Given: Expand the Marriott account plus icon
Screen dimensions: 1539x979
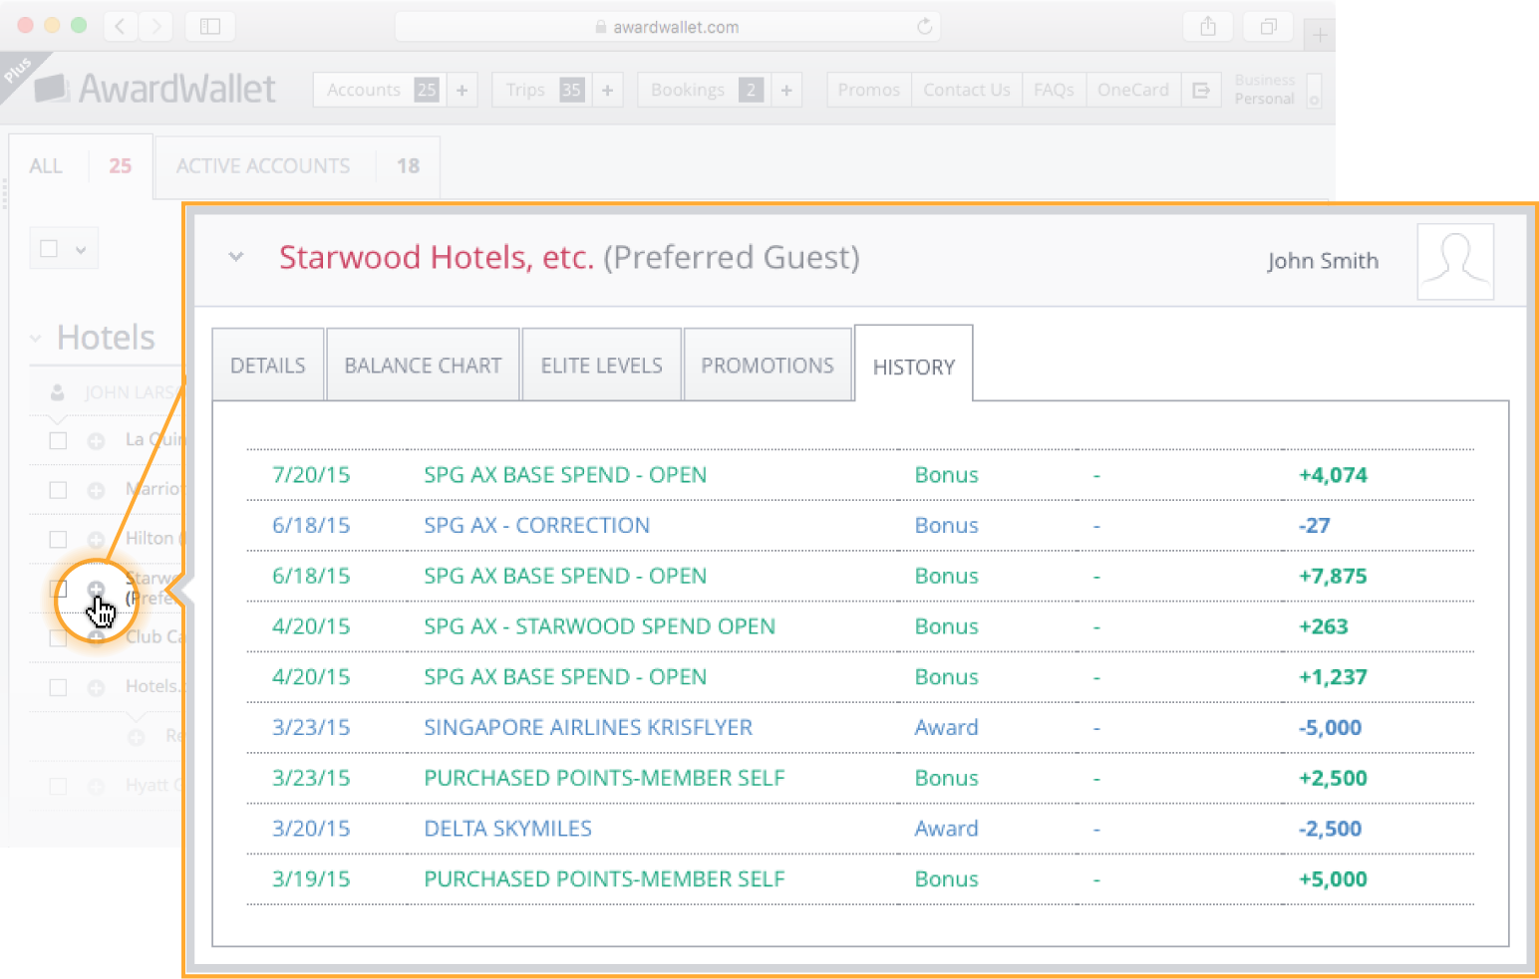Looking at the screenshot, I should [x=96, y=490].
